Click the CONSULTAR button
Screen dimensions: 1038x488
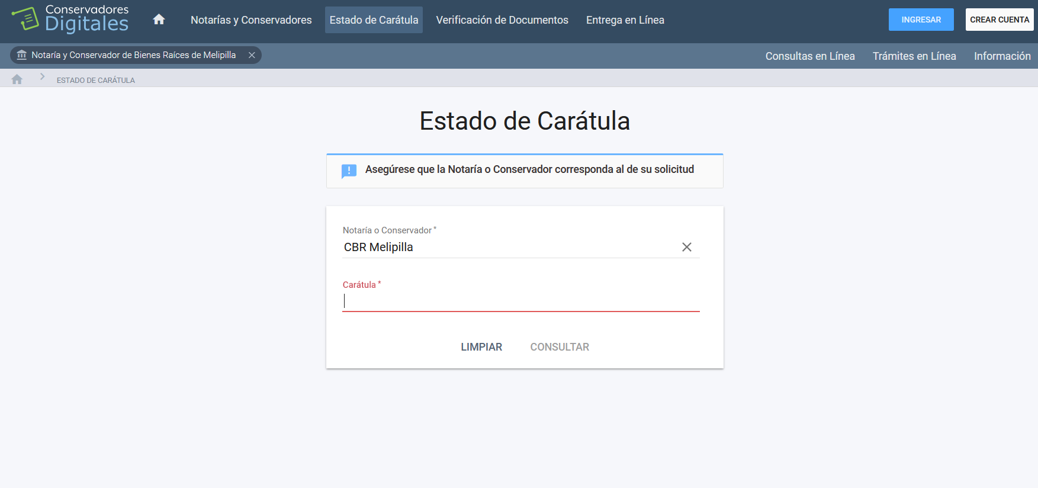point(560,347)
